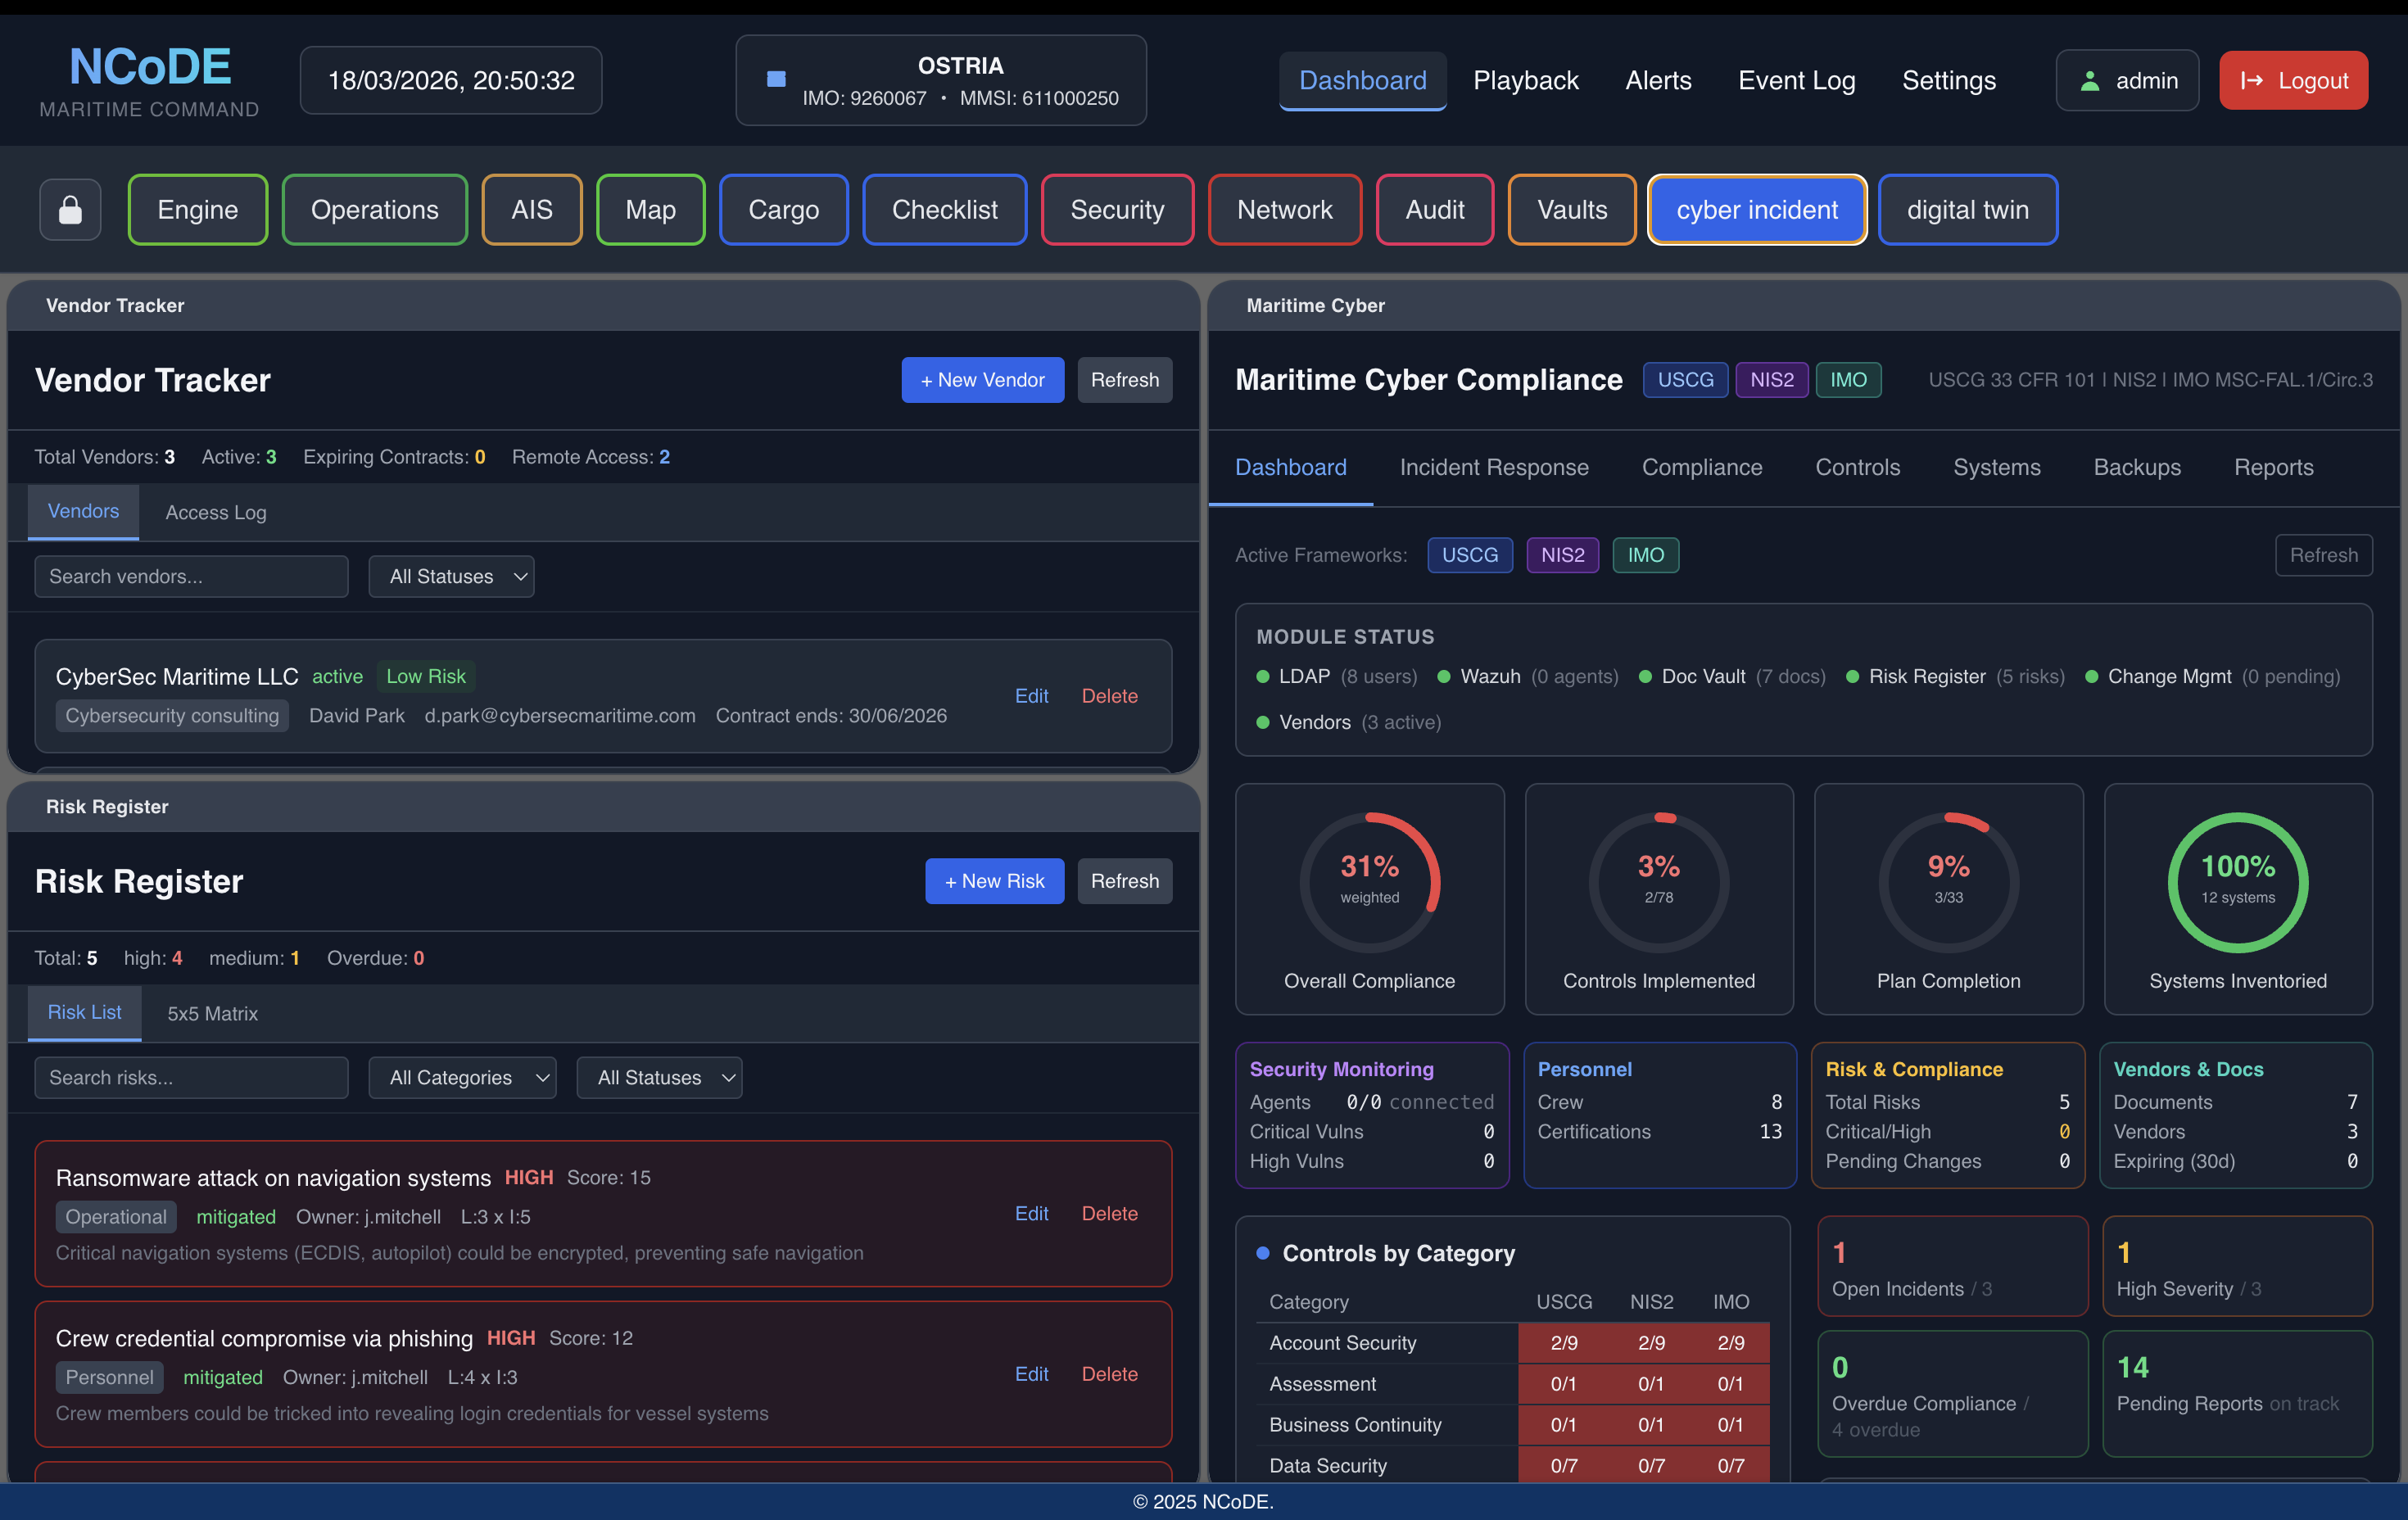Edit the CyberSec Maritime LLC vendor
2408x1520 pixels.
(1031, 696)
